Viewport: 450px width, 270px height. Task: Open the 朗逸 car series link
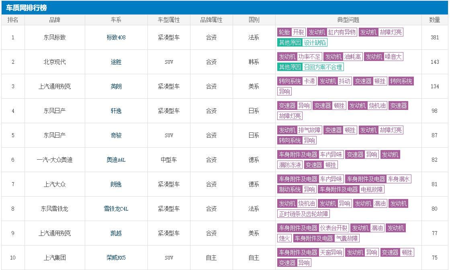[116, 184]
